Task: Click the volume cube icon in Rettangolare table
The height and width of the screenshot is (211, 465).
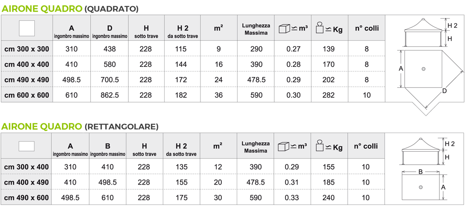Action: 284,146
